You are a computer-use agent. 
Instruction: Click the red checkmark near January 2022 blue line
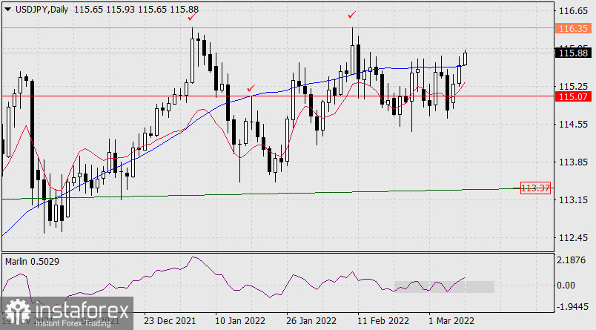click(251, 88)
